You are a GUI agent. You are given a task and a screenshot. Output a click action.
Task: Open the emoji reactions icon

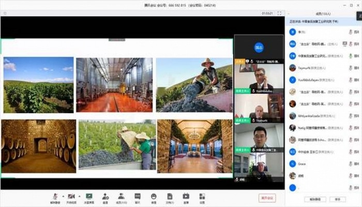click(154, 197)
